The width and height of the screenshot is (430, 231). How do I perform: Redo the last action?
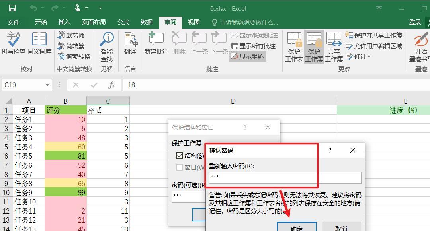[x=55, y=8]
